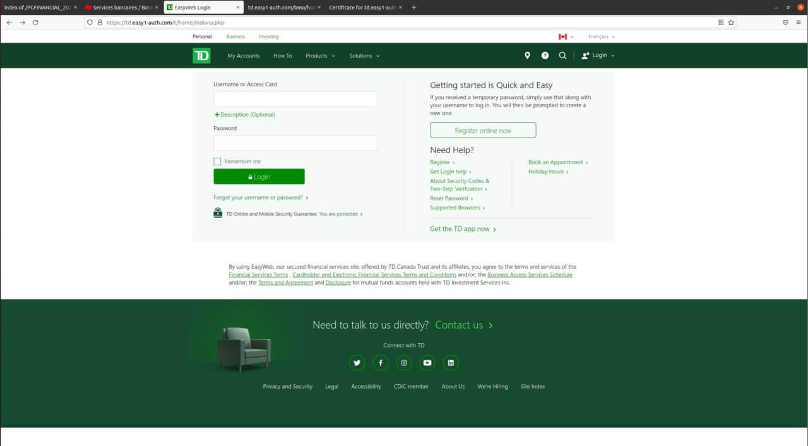Open TD's Twitter page icon
808x446 pixels.
pos(357,363)
